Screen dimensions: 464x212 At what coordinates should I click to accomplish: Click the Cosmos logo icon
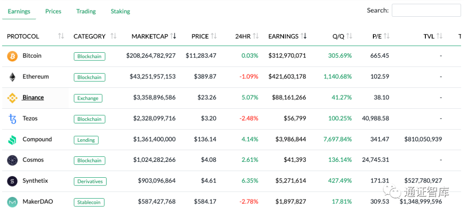point(12,160)
